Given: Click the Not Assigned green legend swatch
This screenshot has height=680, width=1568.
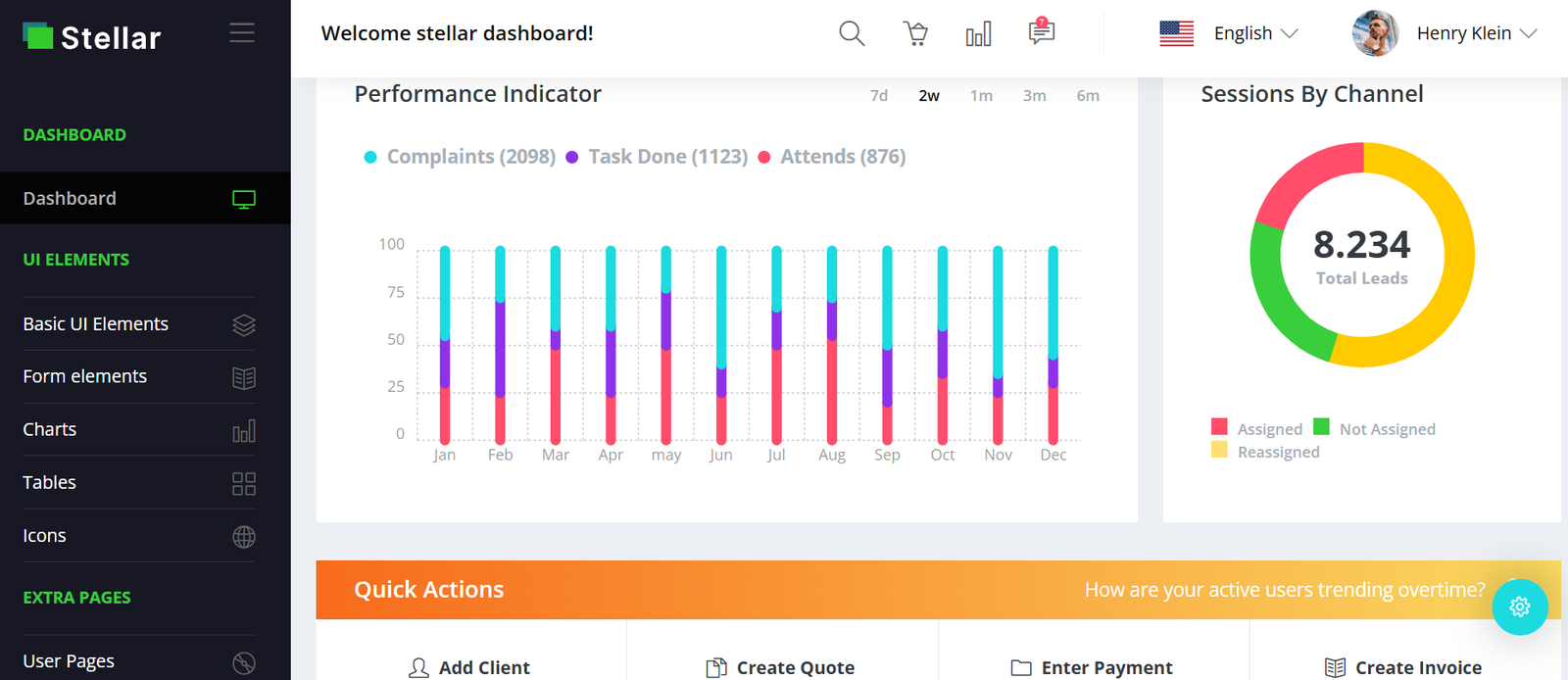Looking at the screenshot, I should pyautogui.click(x=1321, y=426).
